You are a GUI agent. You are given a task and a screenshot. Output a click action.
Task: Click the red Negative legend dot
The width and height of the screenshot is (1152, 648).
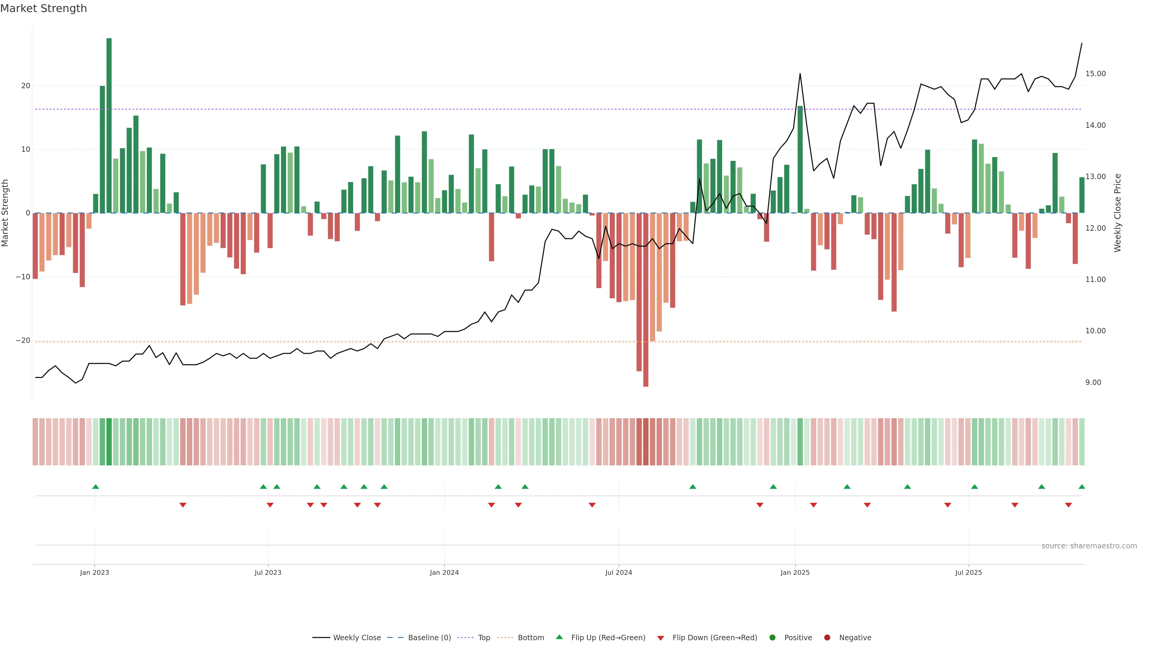[x=827, y=637]
